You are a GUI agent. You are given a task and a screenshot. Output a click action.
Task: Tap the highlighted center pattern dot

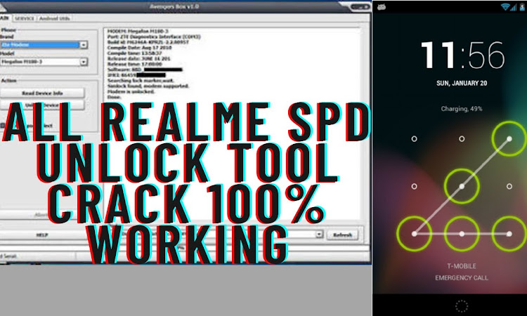coord(462,186)
